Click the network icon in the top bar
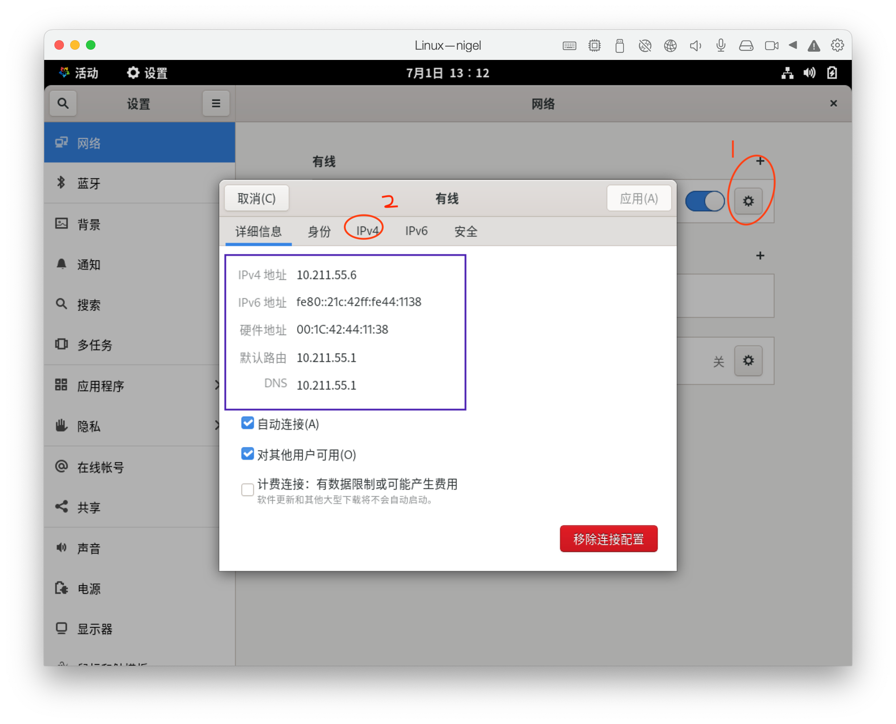Screen dimensions: 896x724 point(788,73)
